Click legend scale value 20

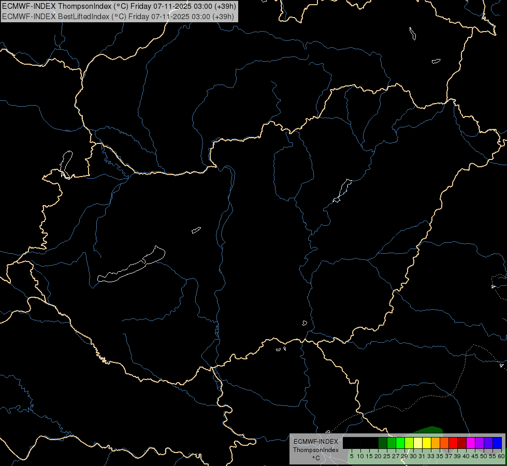378,456
